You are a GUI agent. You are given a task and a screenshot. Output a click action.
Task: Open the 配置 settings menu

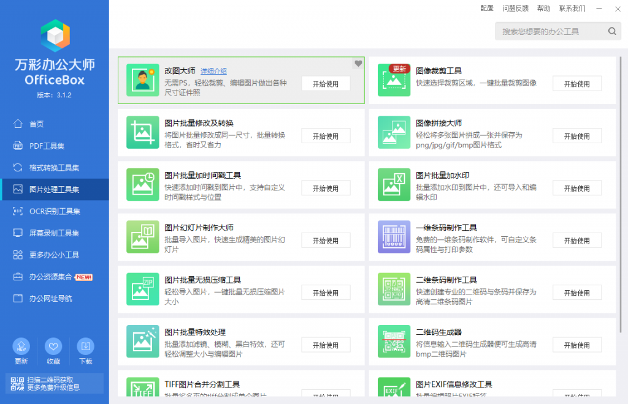(x=486, y=8)
